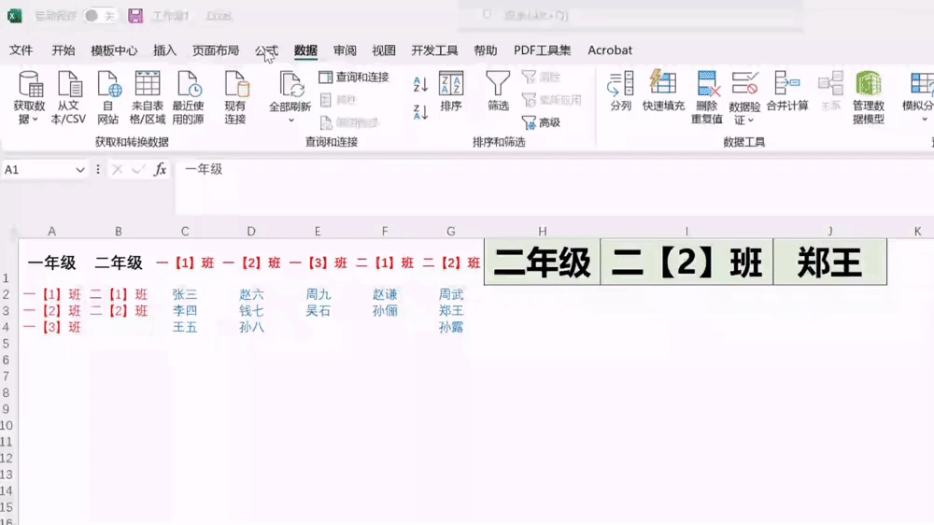934x525 pixels.
Task: Open Existing Connections (现有连接)
Action: pos(235,97)
